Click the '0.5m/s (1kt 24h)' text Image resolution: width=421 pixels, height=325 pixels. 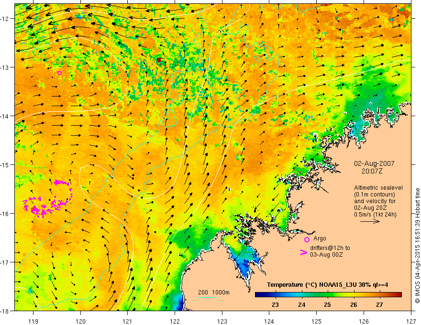(x=375, y=215)
